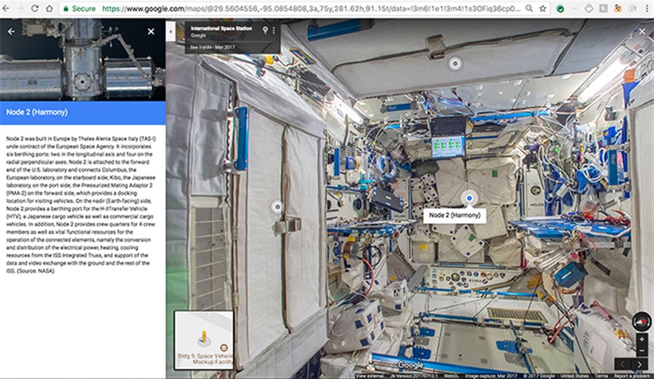Click the compass icon in Street View
Viewport: 654px width, 379px height.
pyautogui.click(x=641, y=321)
